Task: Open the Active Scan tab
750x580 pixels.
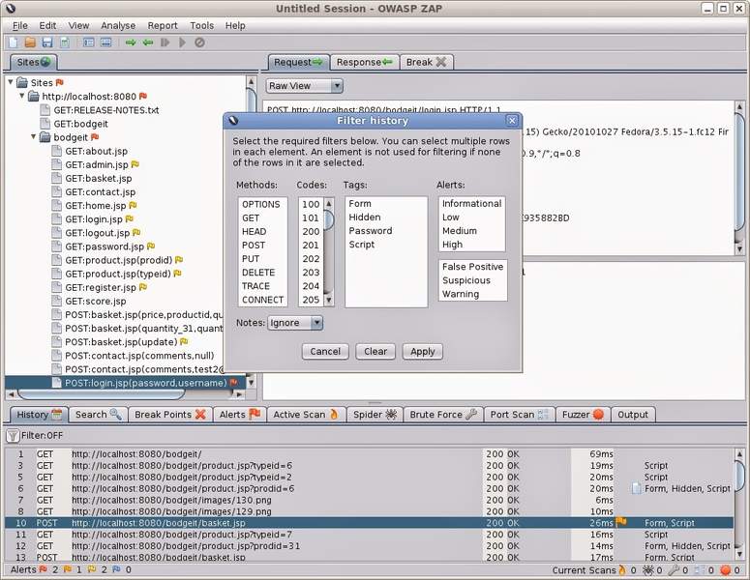Action: [x=306, y=415]
